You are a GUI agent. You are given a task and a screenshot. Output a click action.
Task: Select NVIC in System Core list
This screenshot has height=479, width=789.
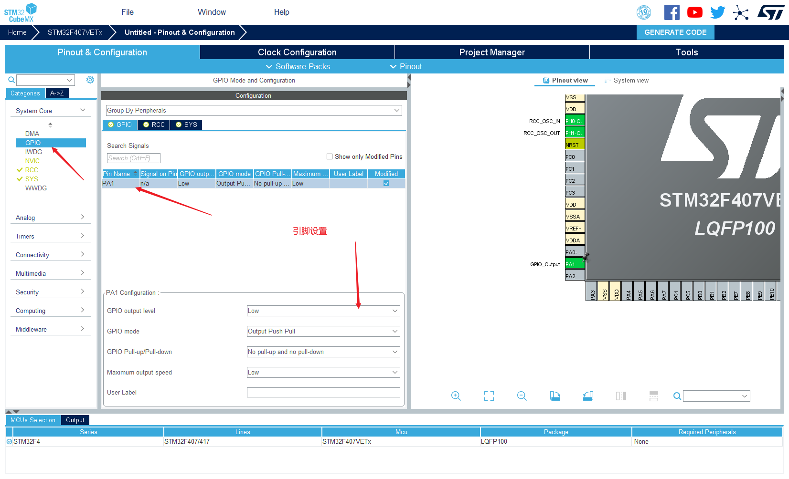click(32, 161)
